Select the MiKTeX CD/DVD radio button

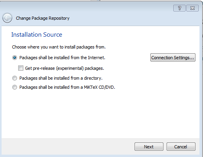coord(15,87)
